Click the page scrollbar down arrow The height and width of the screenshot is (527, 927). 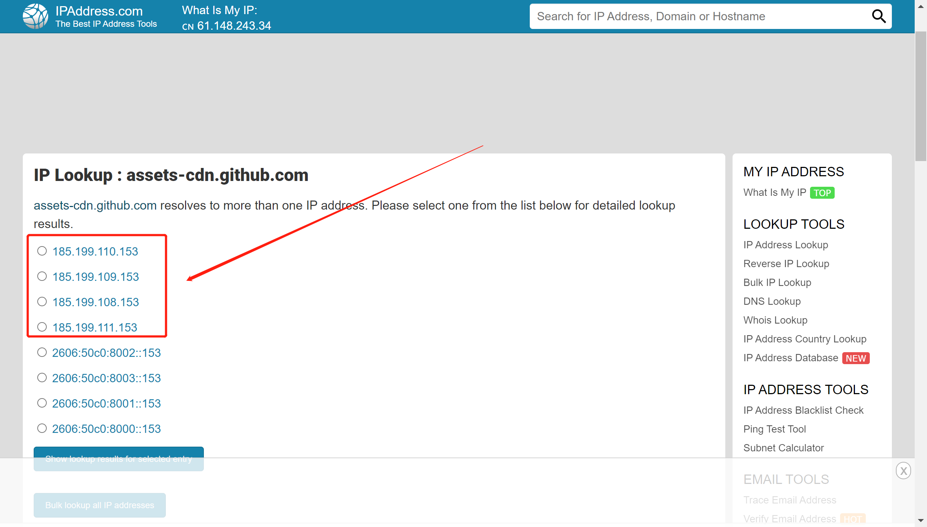coord(920,521)
